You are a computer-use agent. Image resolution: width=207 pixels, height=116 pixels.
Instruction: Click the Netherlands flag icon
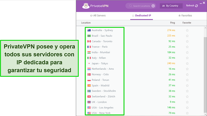tap(89, 69)
